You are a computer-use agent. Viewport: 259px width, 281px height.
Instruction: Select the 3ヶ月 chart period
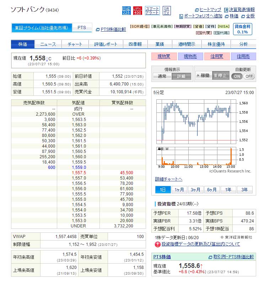195,189
